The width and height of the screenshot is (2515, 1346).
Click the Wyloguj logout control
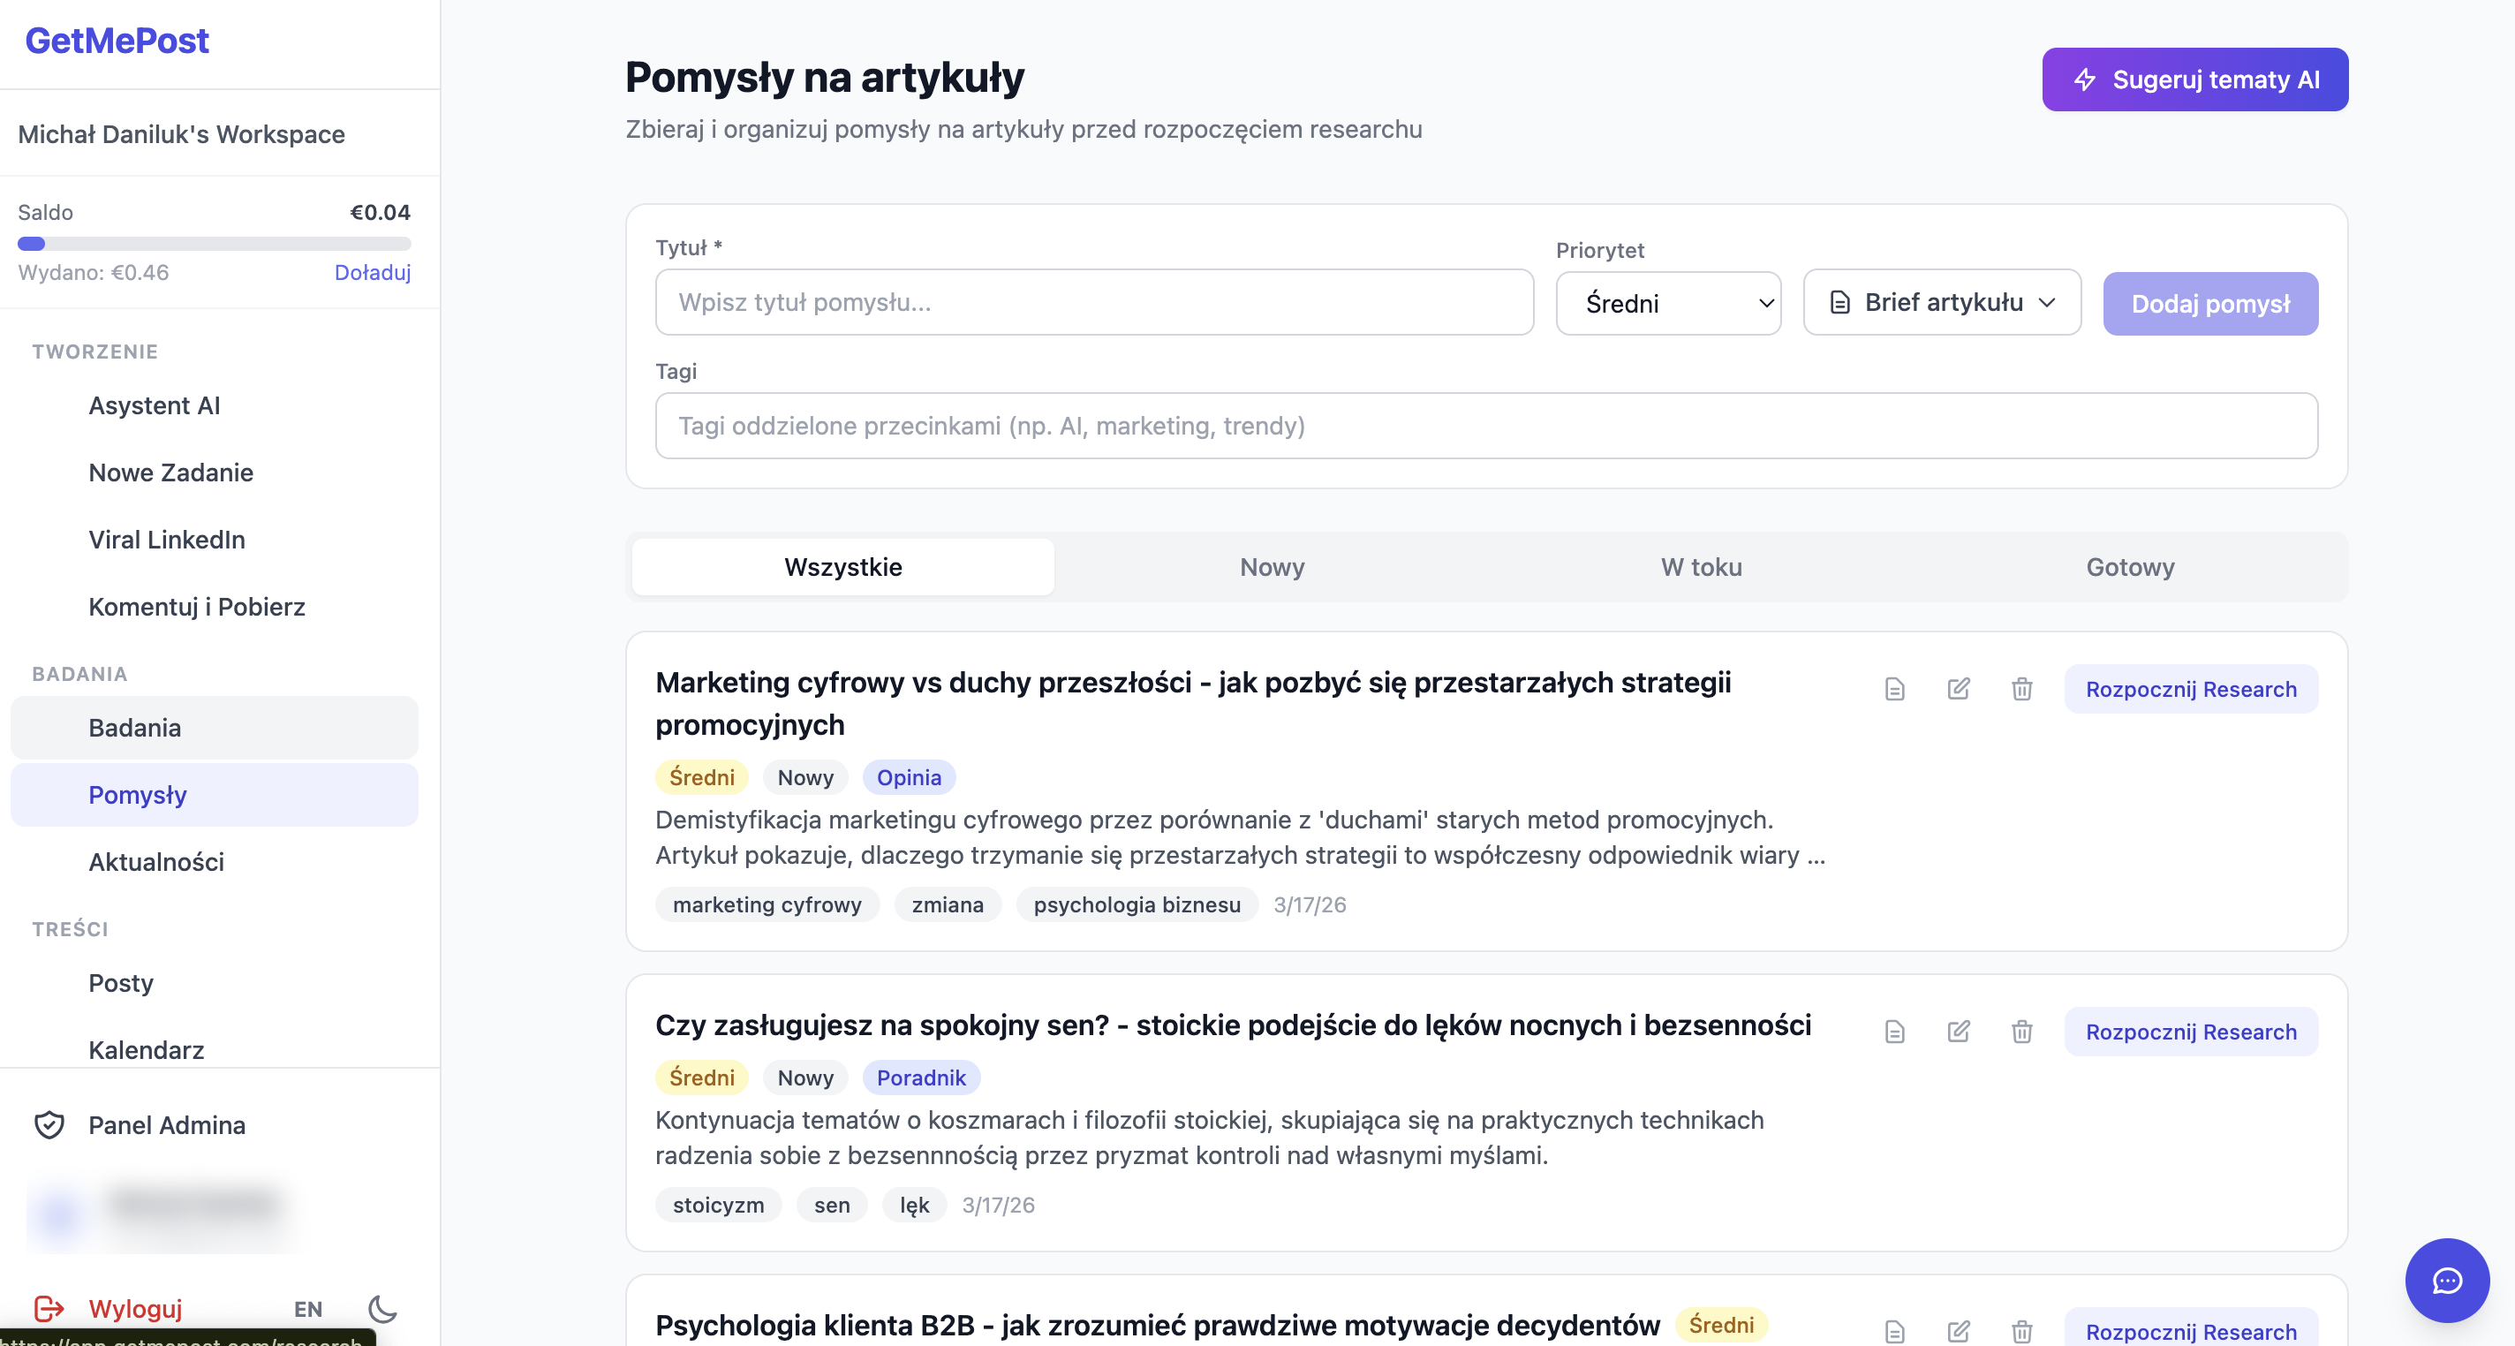click(x=135, y=1309)
